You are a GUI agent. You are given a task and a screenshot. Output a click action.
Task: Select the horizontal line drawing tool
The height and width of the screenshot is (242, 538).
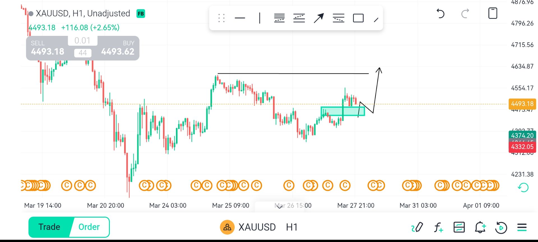pos(240,18)
